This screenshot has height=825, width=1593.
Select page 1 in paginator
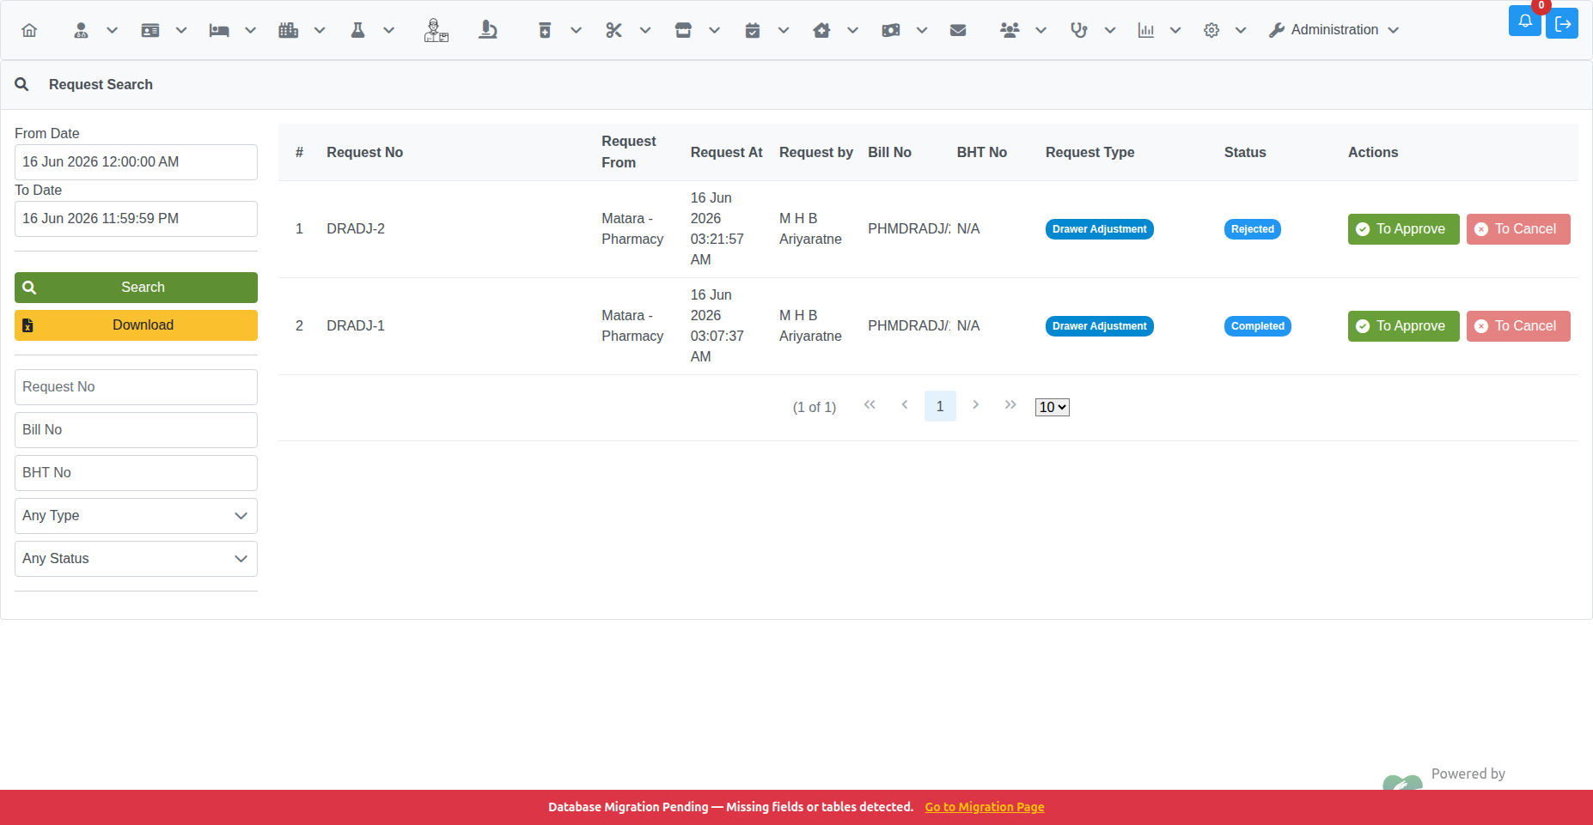coord(940,406)
